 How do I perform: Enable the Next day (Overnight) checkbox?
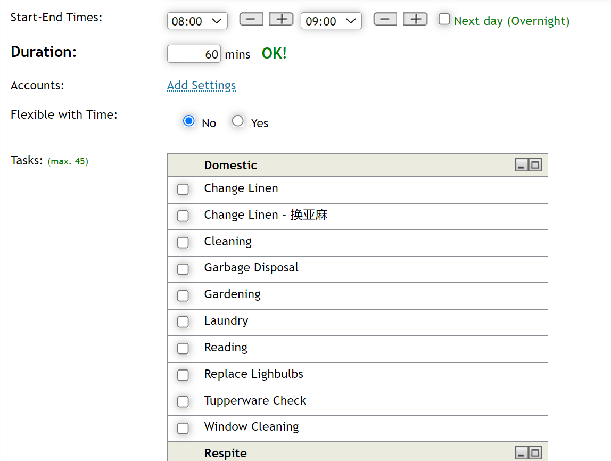tap(444, 19)
